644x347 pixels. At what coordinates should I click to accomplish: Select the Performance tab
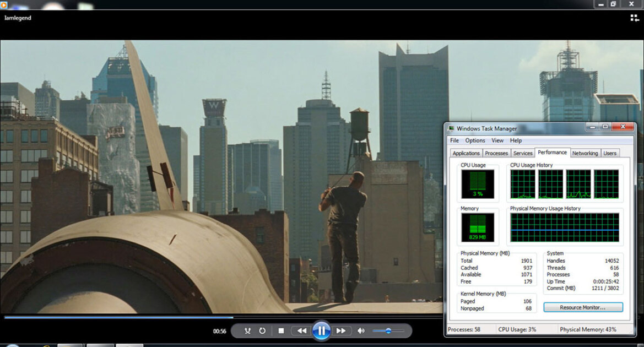point(552,153)
